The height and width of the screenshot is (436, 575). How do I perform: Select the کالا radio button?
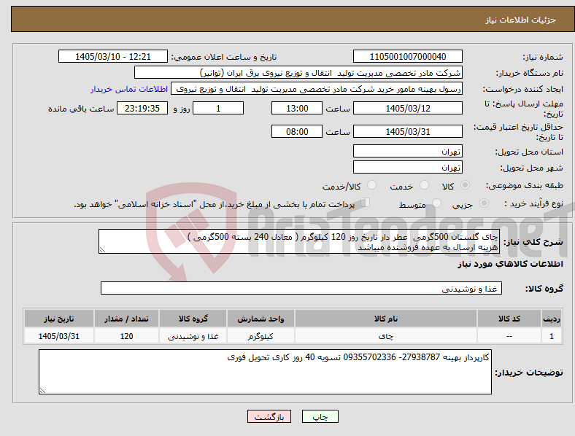tap(465, 185)
